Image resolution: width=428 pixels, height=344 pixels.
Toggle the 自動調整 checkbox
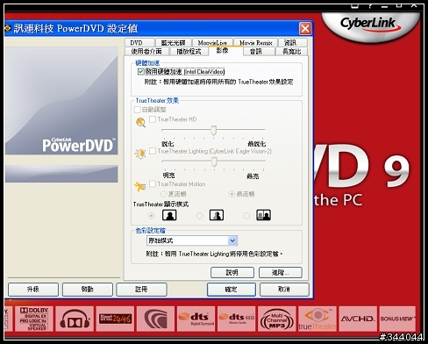[x=137, y=110]
